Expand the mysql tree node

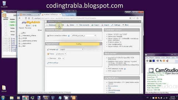[19, 38]
